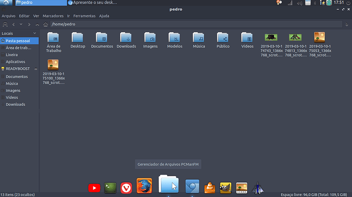Click the new tab toolbar icon
This screenshot has width=352, height=197.
point(5,24)
